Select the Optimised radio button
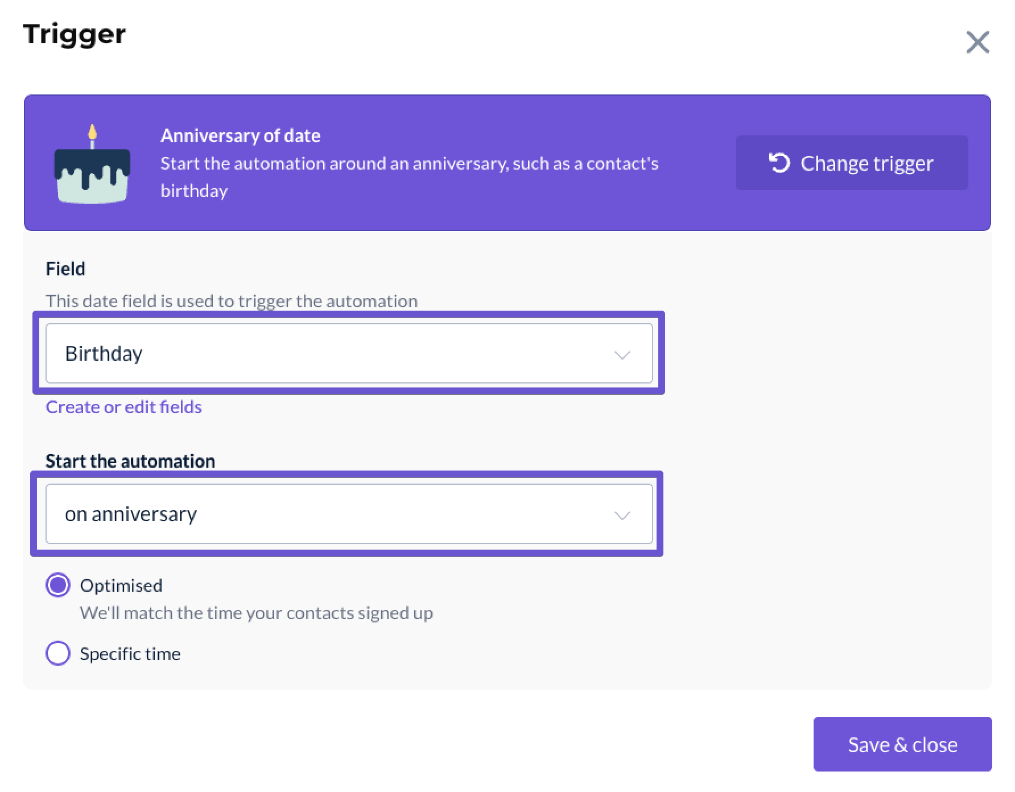This screenshot has height=792, width=1015. tap(58, 585)
